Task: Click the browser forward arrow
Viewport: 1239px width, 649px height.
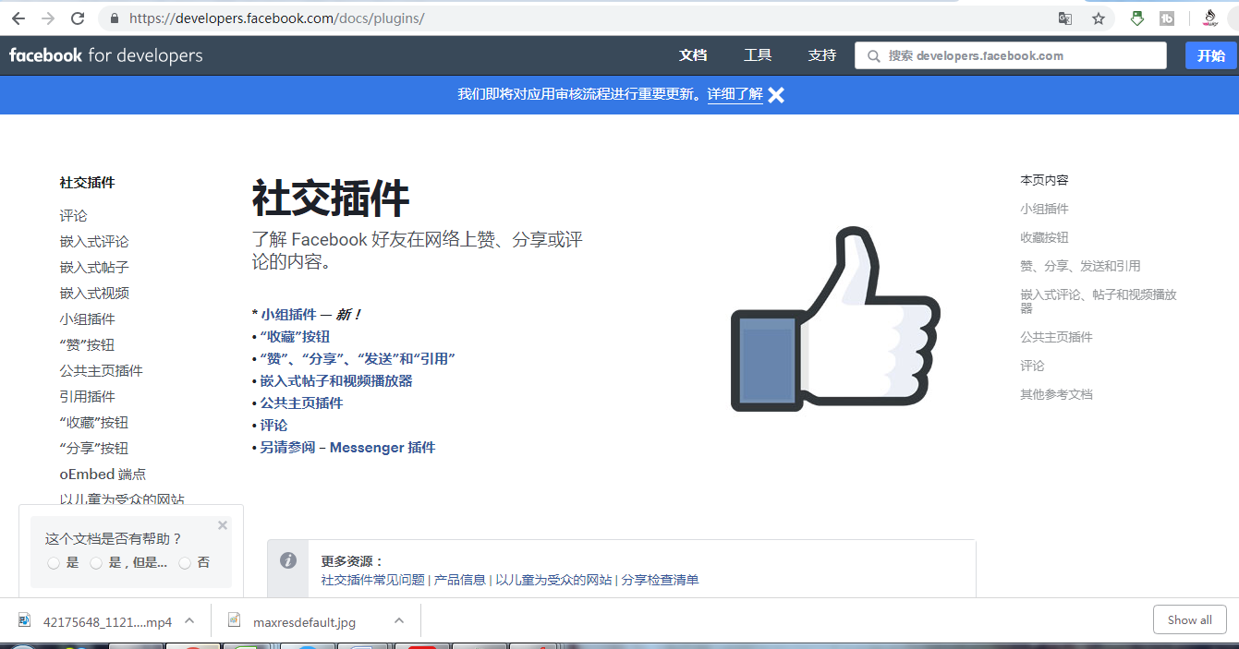Action: pos(48,18)
